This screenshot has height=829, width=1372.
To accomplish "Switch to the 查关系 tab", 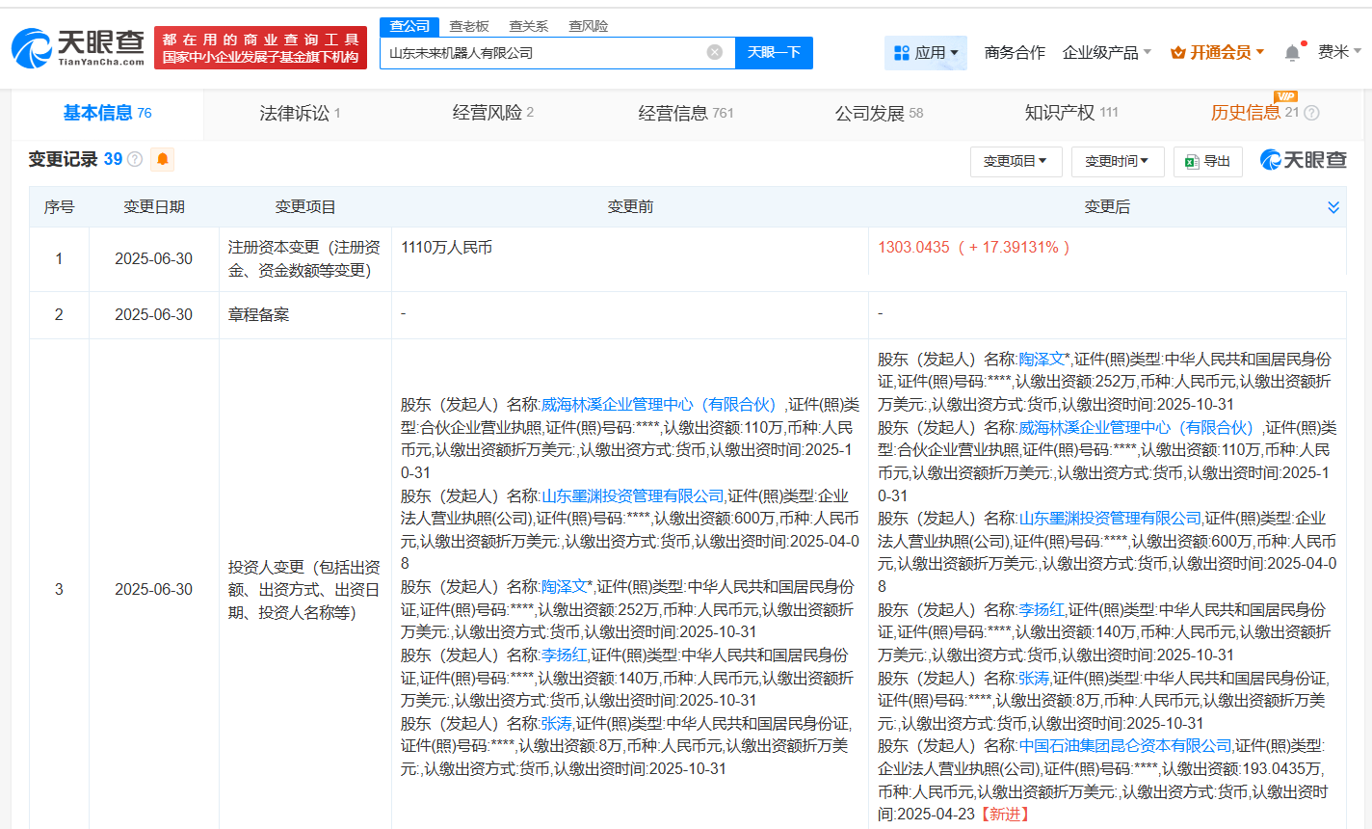I will pyautogui.click(x=529, y=26).
